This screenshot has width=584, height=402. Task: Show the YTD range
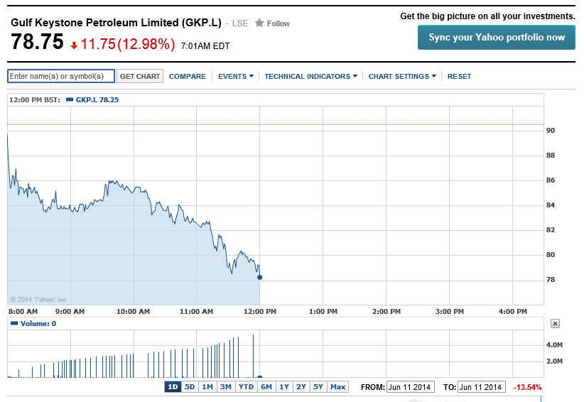[x=246, y=387]
